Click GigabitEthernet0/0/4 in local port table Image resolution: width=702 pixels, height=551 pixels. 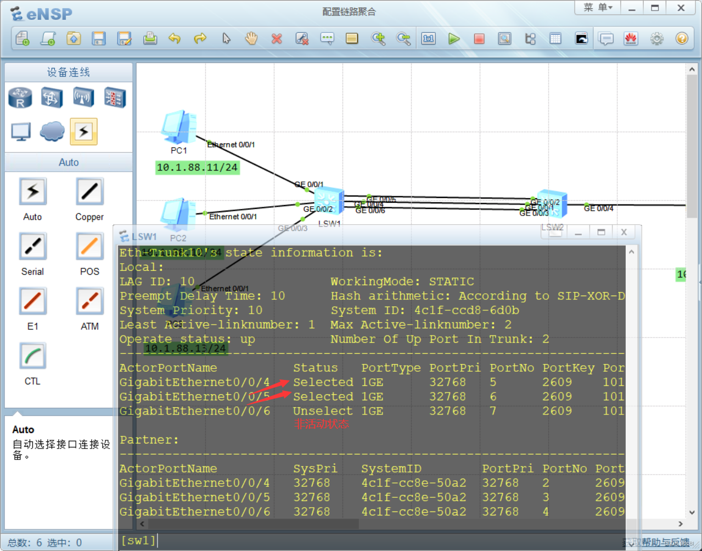coord(195,382)
